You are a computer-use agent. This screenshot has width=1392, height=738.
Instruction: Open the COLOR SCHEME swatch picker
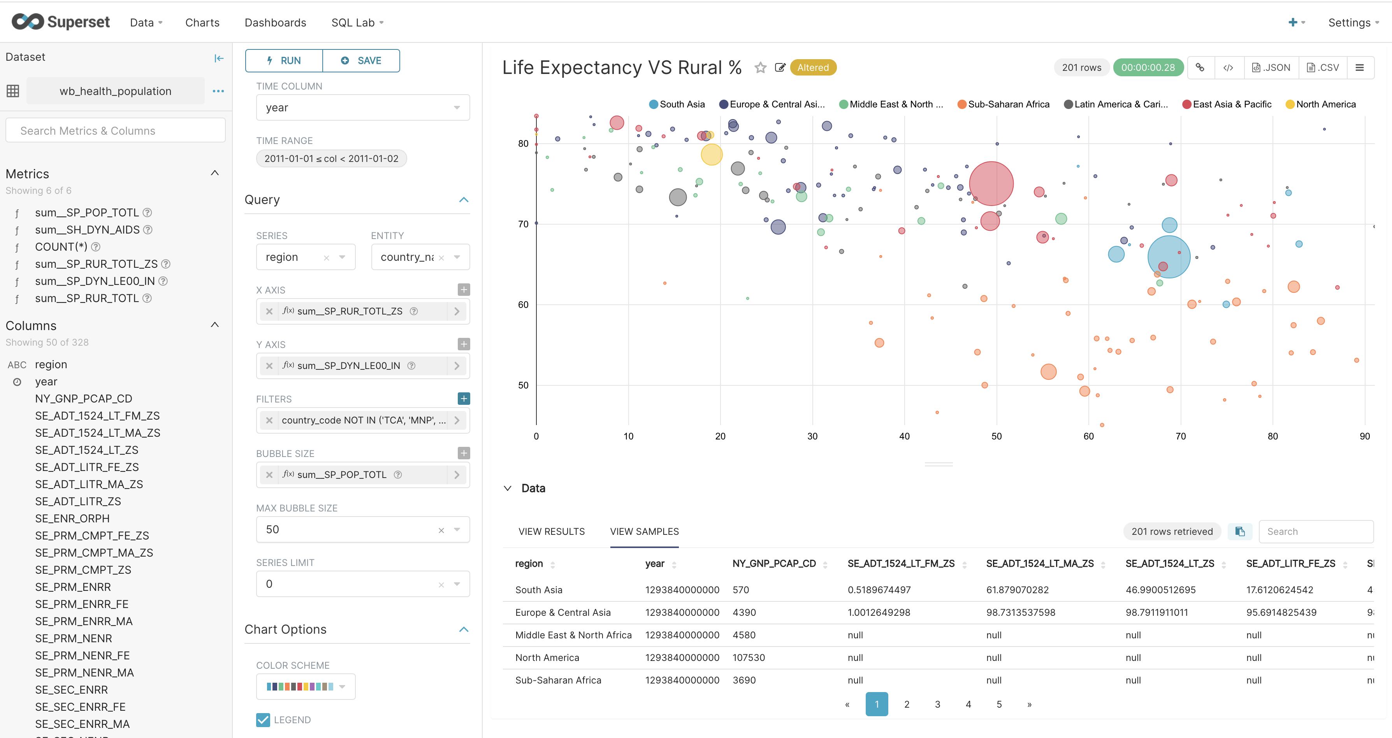305,686
